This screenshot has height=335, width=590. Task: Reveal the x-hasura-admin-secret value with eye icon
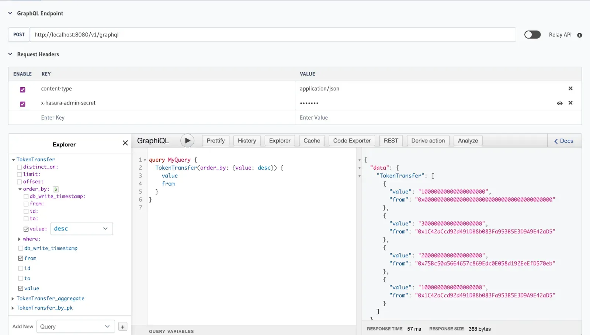[x=559, y=103]
